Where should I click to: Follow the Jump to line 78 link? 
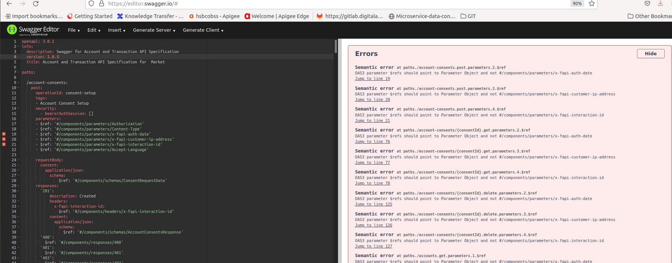372,183
